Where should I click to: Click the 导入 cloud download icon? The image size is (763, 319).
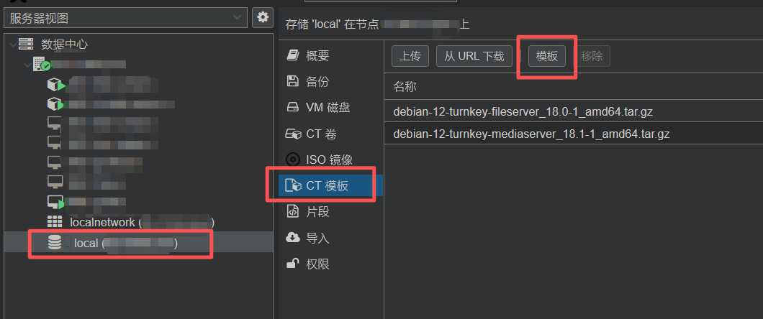click(292, 237)
